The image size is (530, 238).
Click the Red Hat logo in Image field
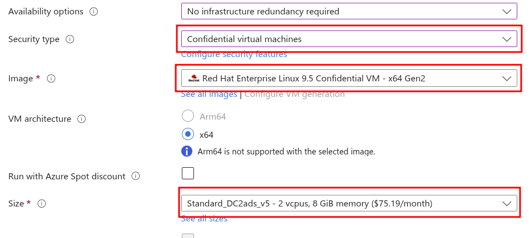pyautogui.click(x=193, y=79)
